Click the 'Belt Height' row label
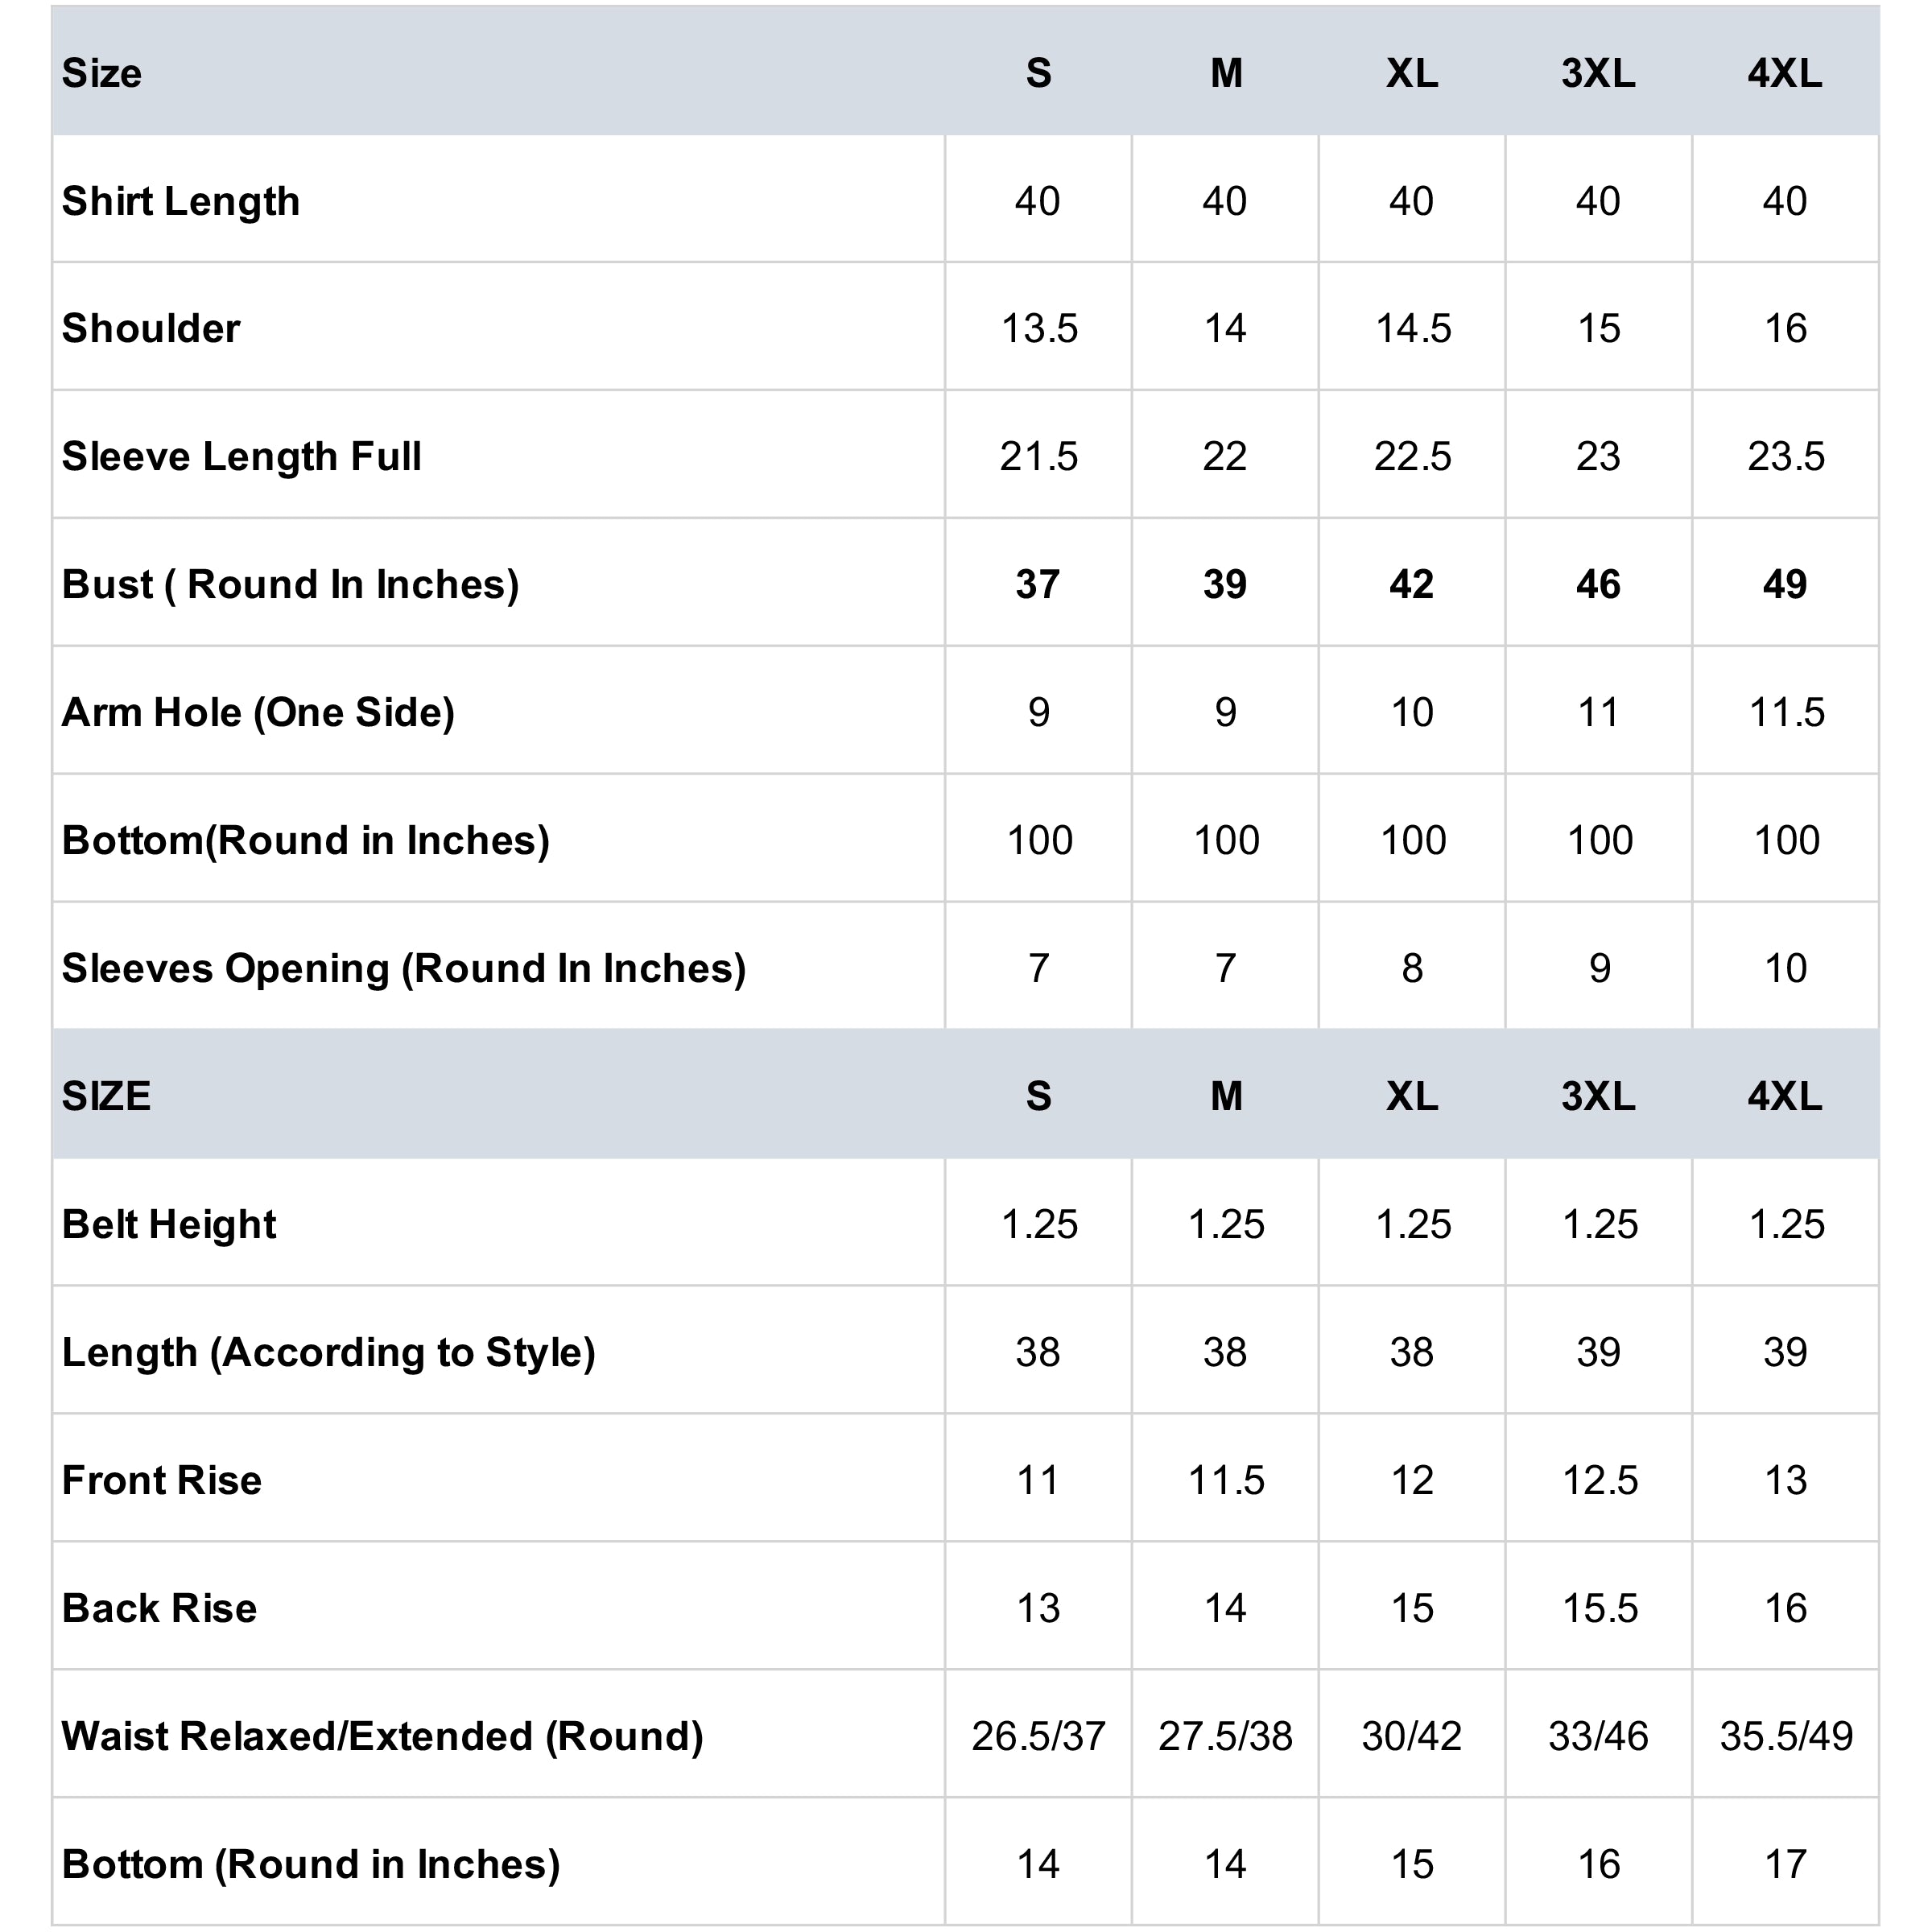 169,1225
